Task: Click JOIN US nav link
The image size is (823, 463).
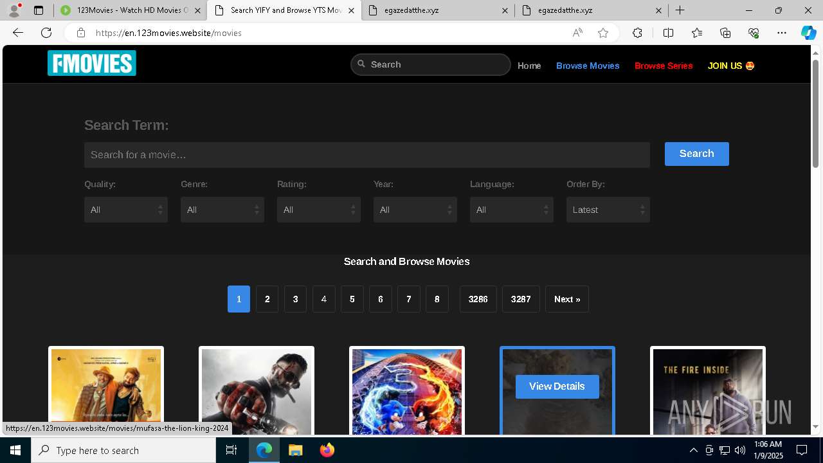Action: coord(731,66)
